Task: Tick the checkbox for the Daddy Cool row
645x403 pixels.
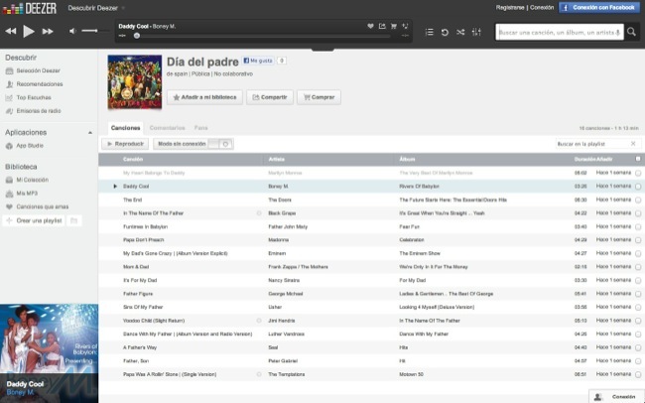Action: coord(638,186)
